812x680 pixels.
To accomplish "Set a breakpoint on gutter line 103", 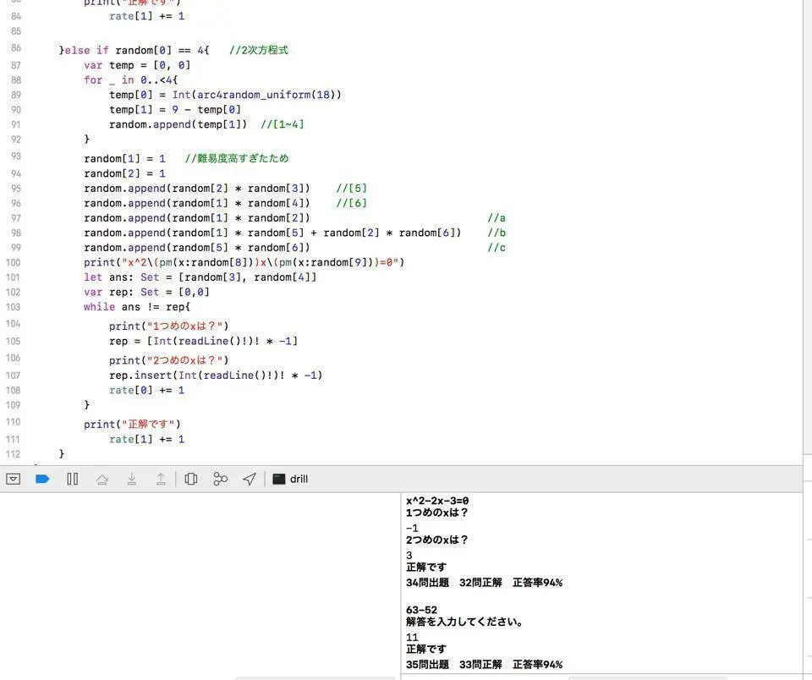I will point(14,307).
